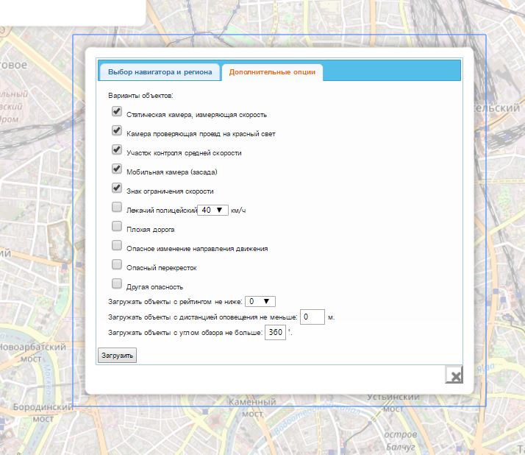Image resolution: width=525 pixels, height=455 pixels.
Task: Toggle "Знак ограничения скорости" checkbox
Action: tap(116, 188)
